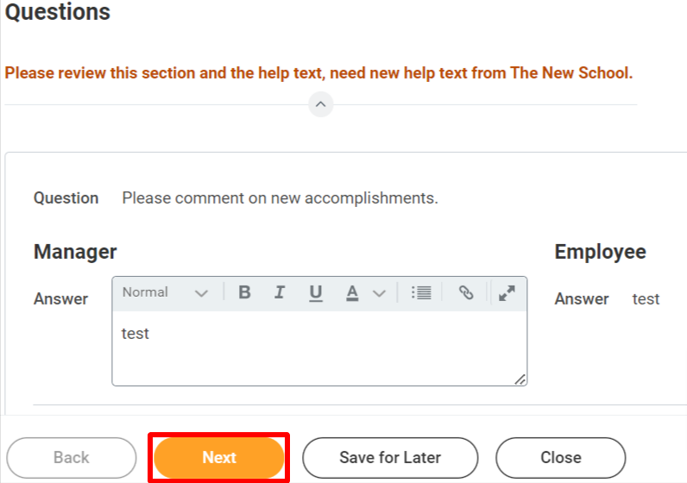Image resolution: width=687 pixels, height=483 pixels.
Task: Select the question text about accomplishments
Action: (x=280, y=198)
